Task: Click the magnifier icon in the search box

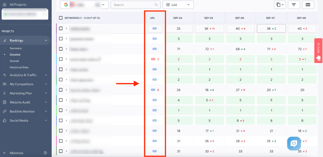Action: tap(156, 5)
